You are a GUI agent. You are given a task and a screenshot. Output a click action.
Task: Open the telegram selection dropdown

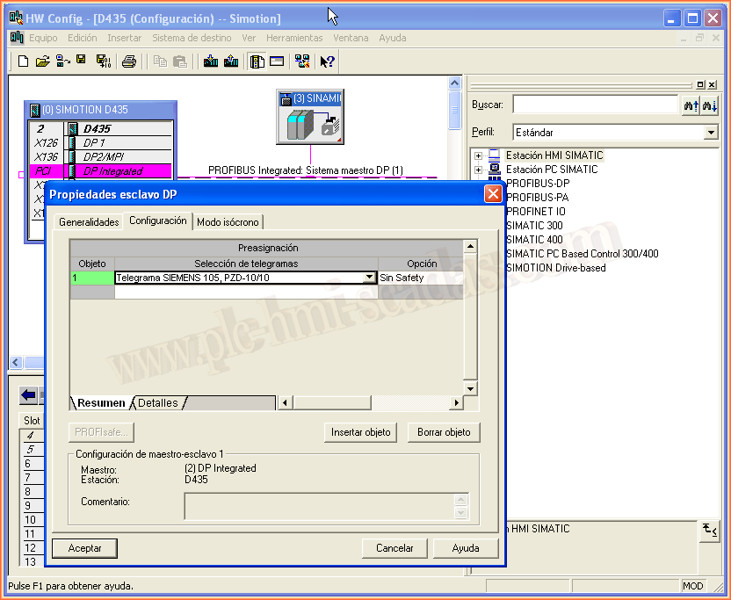pos(370,278)
